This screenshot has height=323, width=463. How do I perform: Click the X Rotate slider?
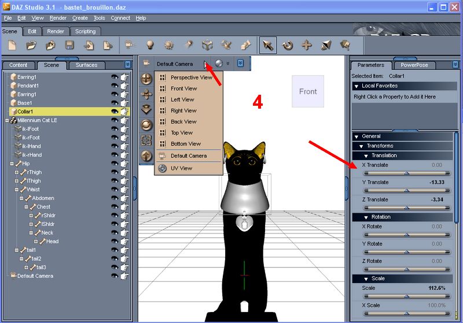[407, 235]
